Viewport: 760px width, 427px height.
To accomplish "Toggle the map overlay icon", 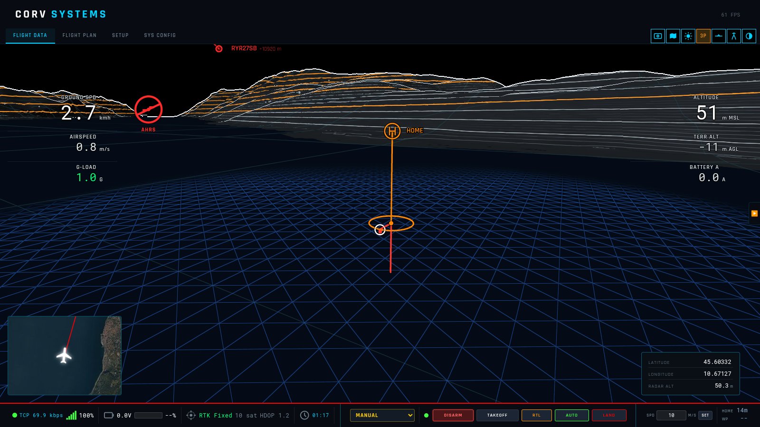I will coord(673,36).
